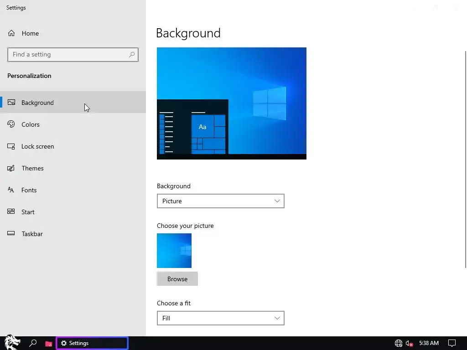Click the Home house icon
Viewport: 467px width, 350px height.
click(11, 33)
